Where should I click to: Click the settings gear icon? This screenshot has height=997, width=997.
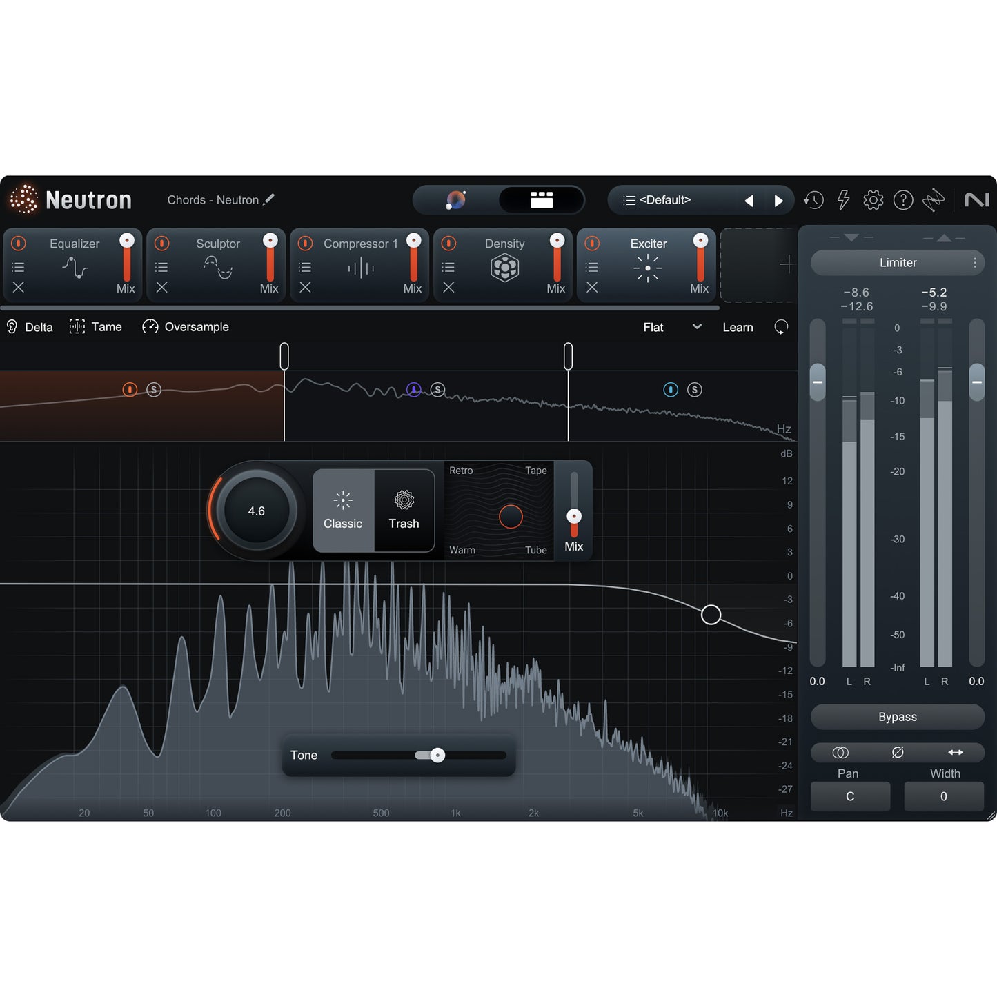tap(873, 200)
